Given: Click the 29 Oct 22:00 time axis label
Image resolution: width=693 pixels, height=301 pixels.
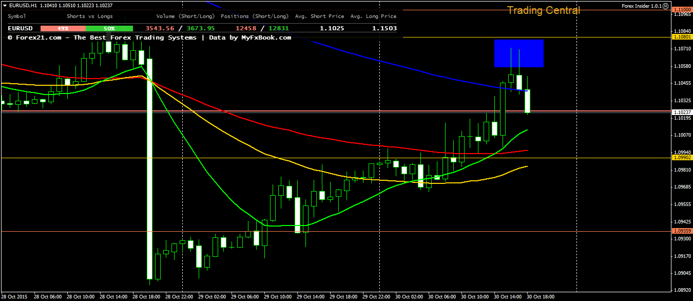Looking at the screenshot, I should (376, 297).
